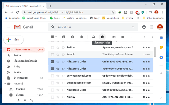Image resolution: width=169 pixels, height=105 pixels.
Task: Reload the page in Chrome
Action: tap(18, 12)
